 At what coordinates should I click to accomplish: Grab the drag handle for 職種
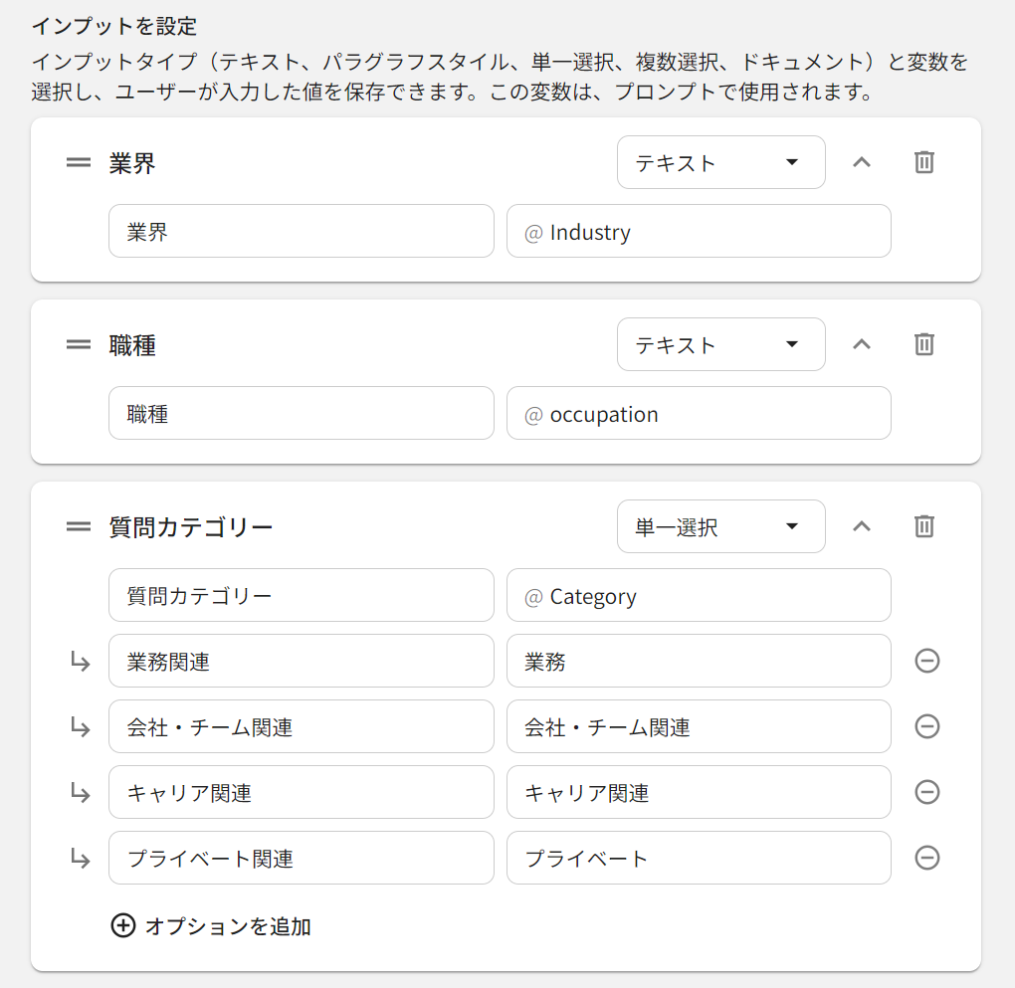click(x=79, y=344)
